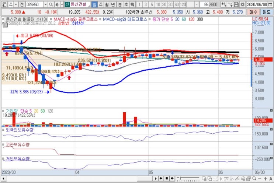Adjust the replay speed slider
This screenshot has height=183, width=274.
(x=188, y=179)
